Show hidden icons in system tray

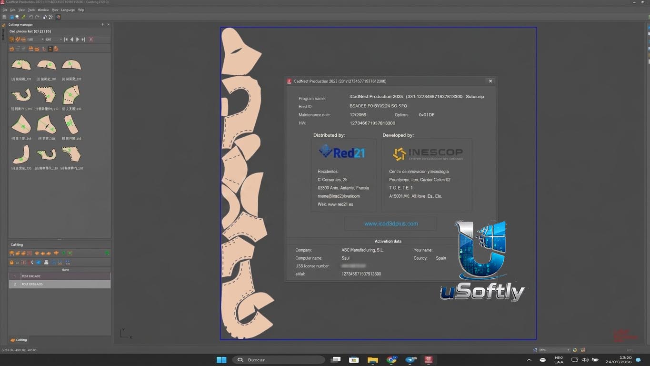tap(529, 360)
